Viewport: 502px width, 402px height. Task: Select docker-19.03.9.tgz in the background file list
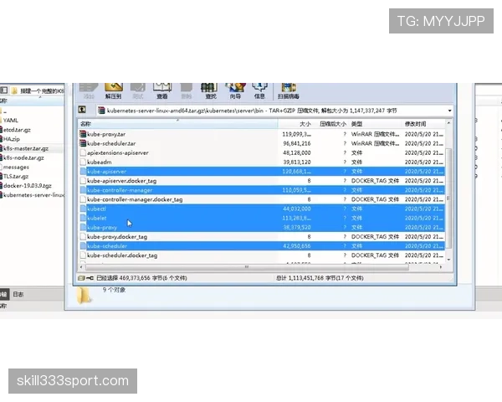coord(28,186)
